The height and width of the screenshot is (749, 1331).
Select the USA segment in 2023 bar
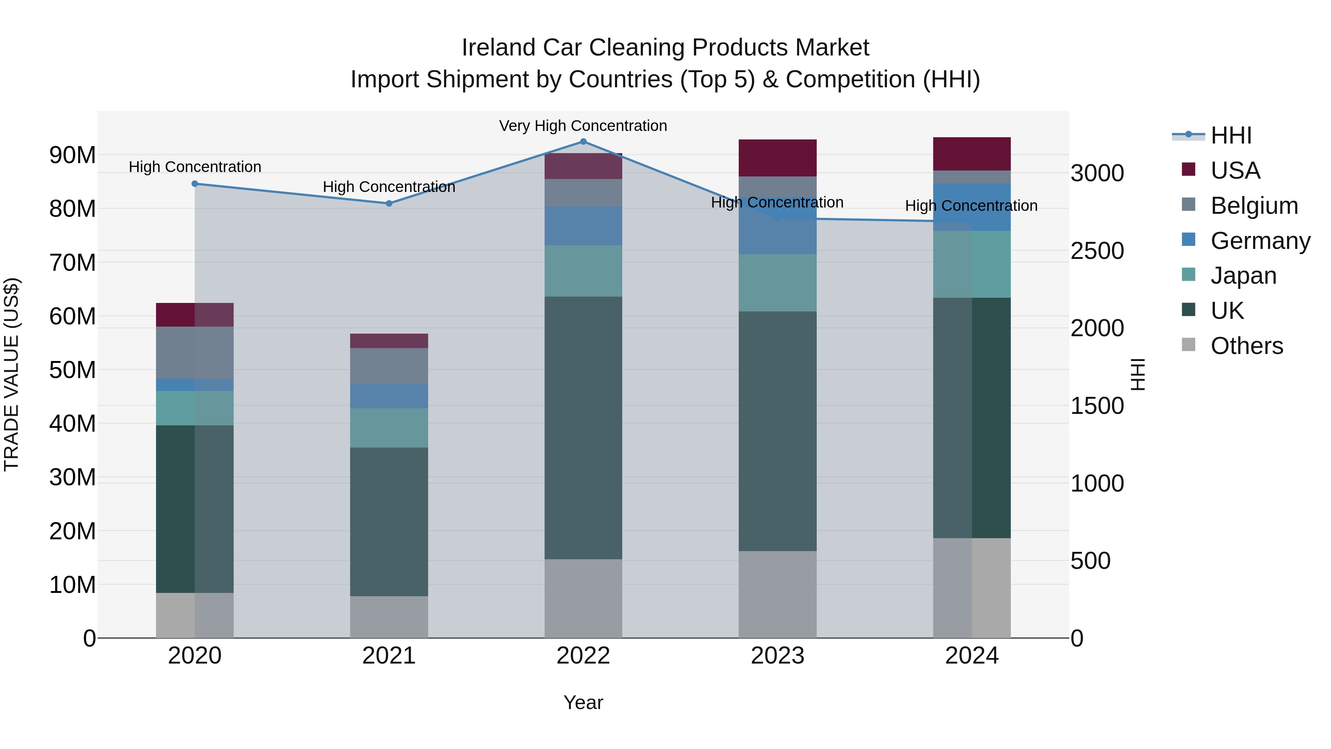point(778,158)
